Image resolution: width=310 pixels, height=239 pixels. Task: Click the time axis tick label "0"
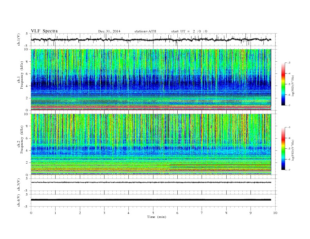[x=31, y=213]
